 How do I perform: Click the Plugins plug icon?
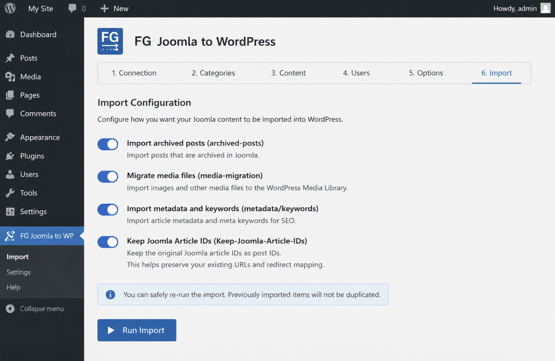pyautogui.click(x=10, y=156)
